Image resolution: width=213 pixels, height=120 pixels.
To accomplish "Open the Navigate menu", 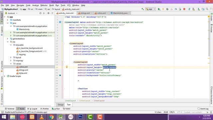I will click(20, 5).
